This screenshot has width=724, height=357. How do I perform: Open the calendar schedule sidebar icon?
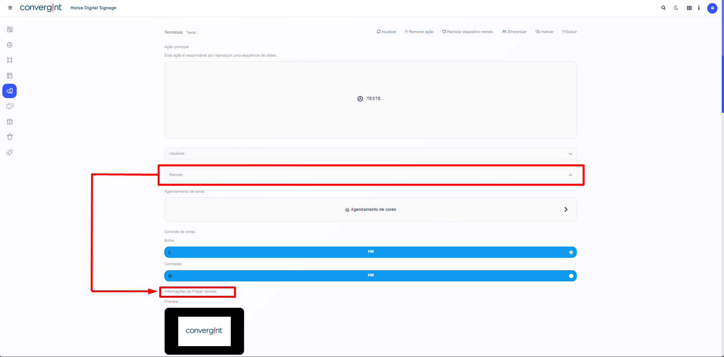(10, 122)
